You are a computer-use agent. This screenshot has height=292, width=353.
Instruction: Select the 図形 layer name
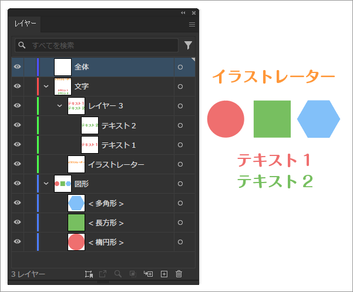(82, 184)
